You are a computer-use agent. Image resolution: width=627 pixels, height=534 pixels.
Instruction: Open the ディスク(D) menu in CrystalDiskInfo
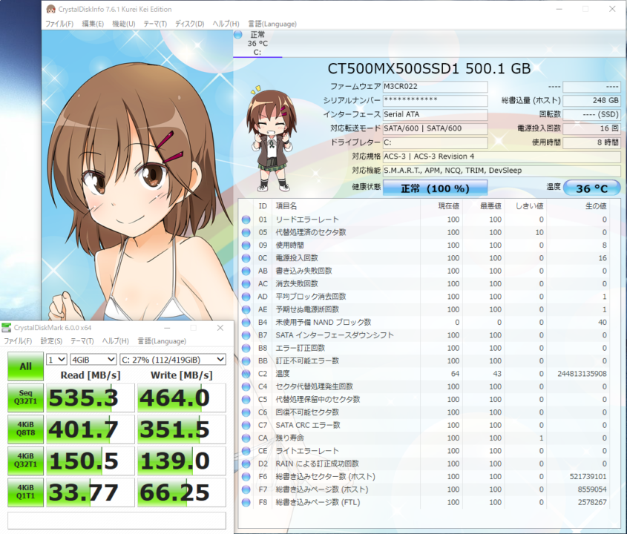(189, 24)
